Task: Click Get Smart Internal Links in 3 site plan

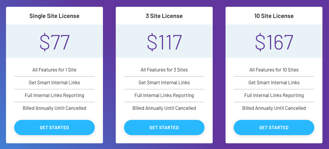Action: point(164,83)
